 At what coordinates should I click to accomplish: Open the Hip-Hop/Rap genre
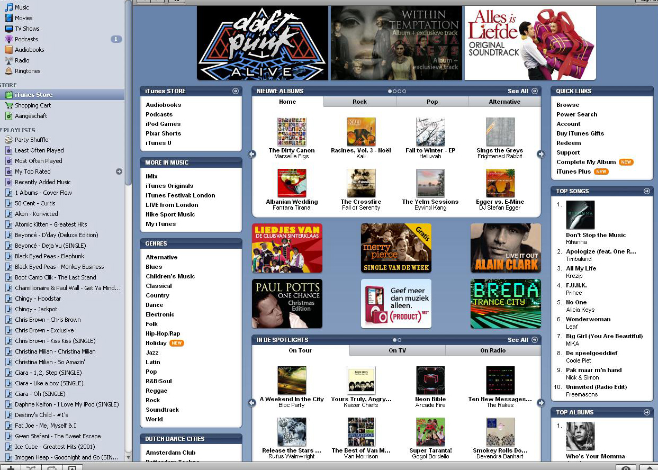[163, 333]
